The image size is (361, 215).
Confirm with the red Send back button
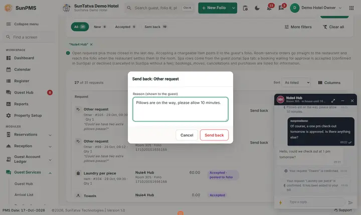tap(214, 135)
